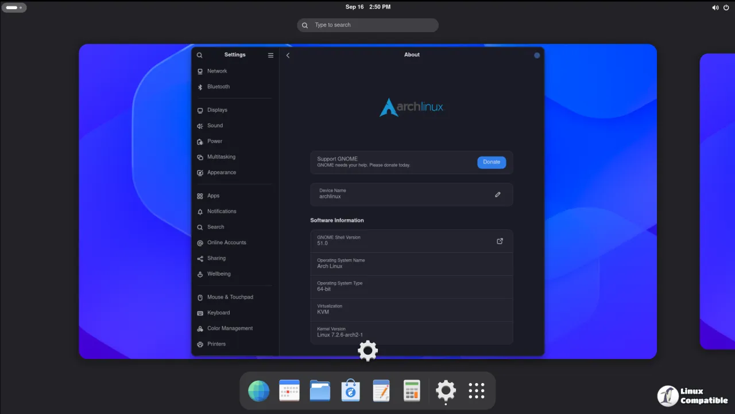Click the power icon in top bar

(726, 7)
